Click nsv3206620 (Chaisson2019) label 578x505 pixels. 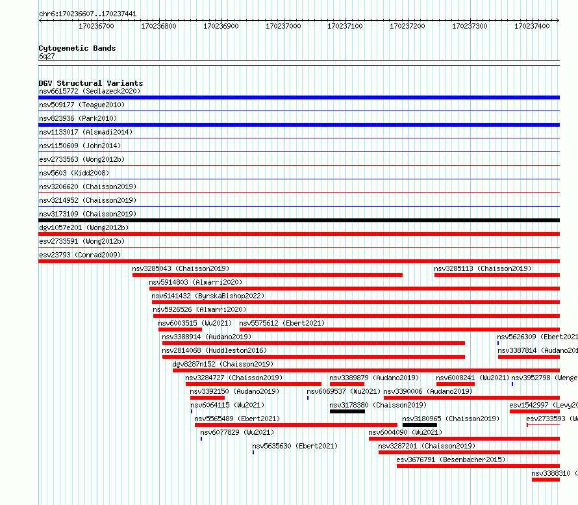(x=88, y=187)
